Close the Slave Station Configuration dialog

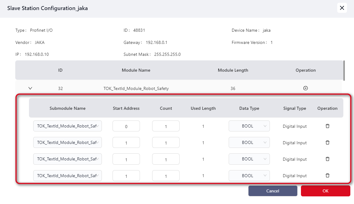(342, 8)
